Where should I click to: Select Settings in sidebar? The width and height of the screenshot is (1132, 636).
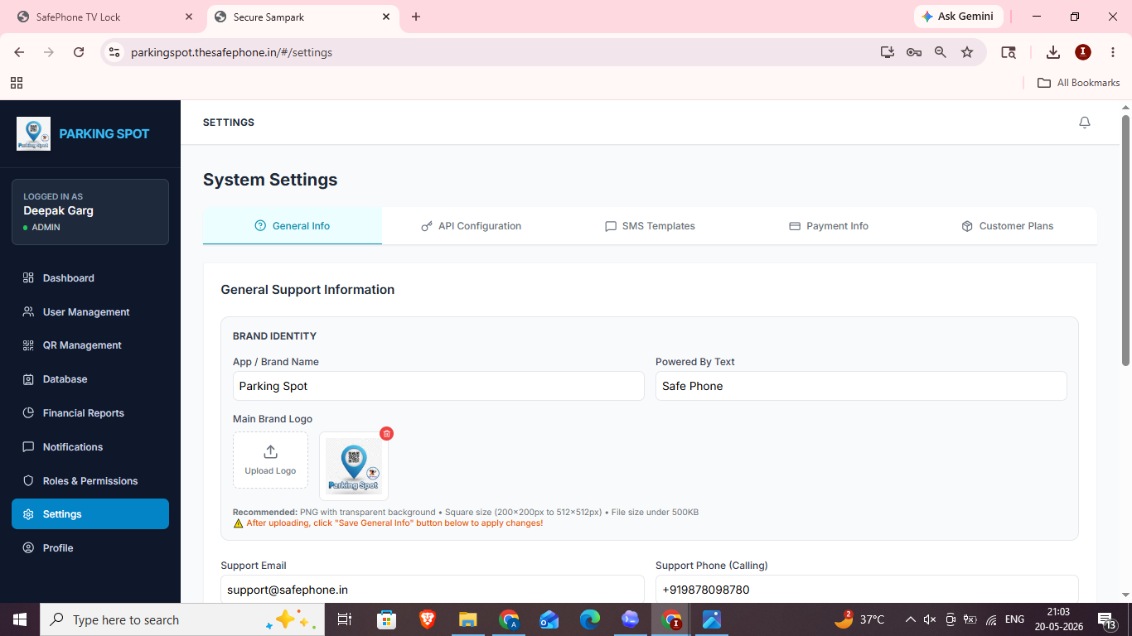point(90,513)
